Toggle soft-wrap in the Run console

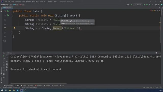pyautogui.click(x=7, y=62)
